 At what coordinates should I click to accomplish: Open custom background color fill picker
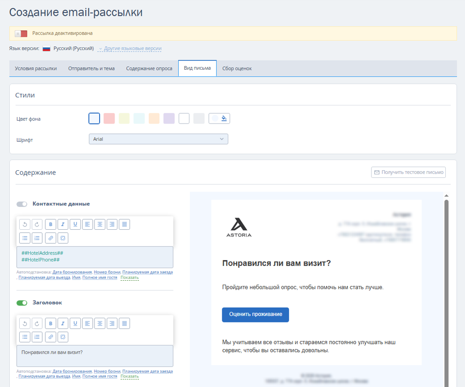(x=219, y=118)
